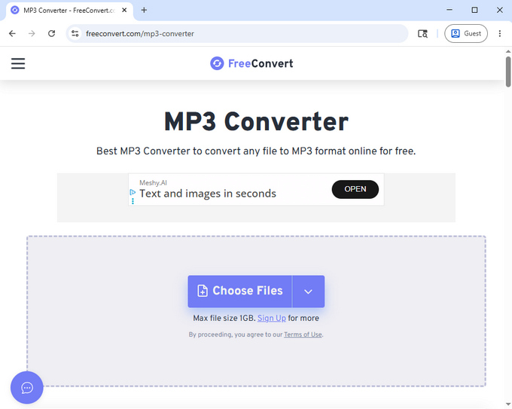Click the ad options dots icon
The width and height of the screenshot is (512, 409).
tap(133, 200)
